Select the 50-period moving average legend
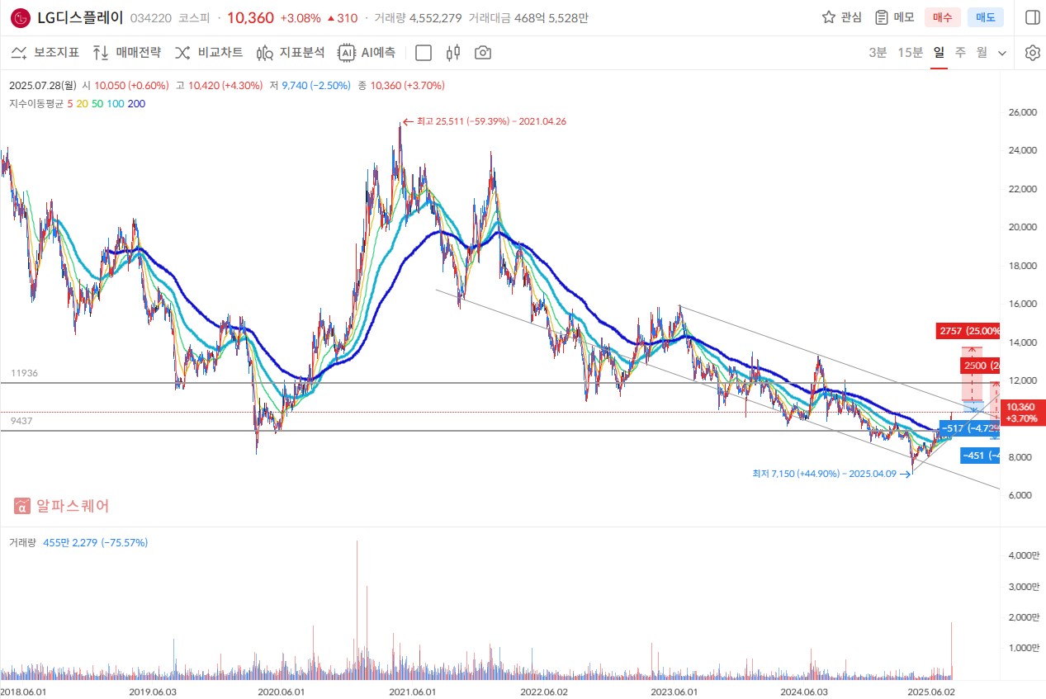The height and width of the screenshot is (699, 1046). (97, 104)
